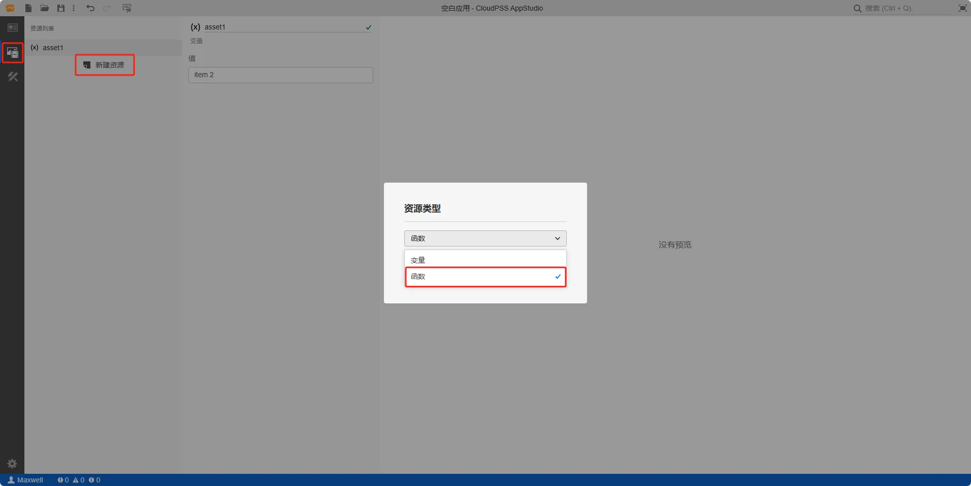Image resolution: width=971 pixels, height=486 pixels.
Task: Choose 函数 from the dropdown list
Action: tap(485, 276)
